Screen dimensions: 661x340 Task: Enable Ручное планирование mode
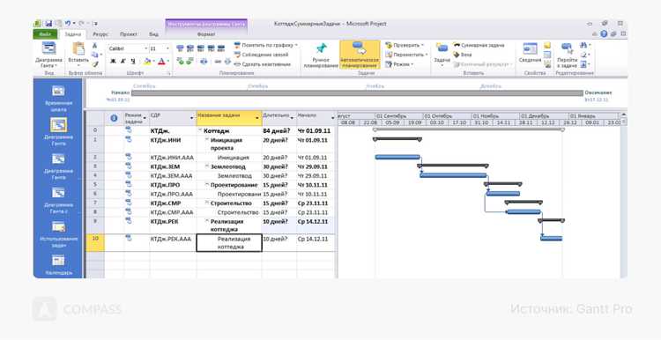[321, 55]
